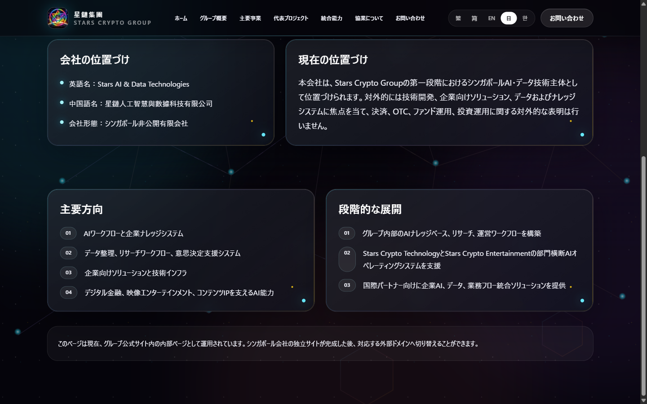The width and height of the screenshot is (647, 404).
Task: Click the text 国際パートナー向けに企業AI、データ
Action: (x=465, y=285)
